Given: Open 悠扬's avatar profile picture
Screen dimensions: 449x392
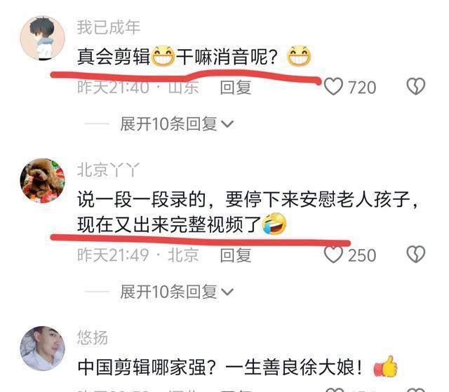Looking at the screenshot, I should [42, 349].
